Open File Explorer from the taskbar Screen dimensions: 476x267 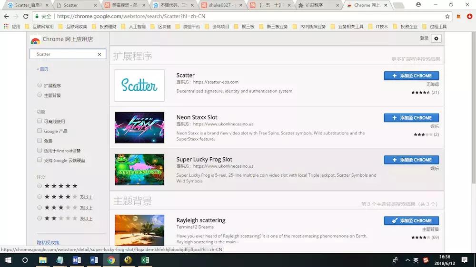pos(43,260)
